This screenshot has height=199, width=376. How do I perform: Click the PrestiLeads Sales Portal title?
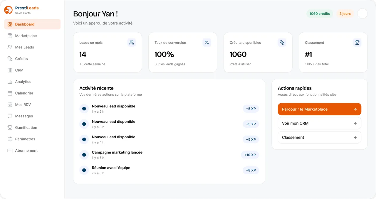(27, 10)
